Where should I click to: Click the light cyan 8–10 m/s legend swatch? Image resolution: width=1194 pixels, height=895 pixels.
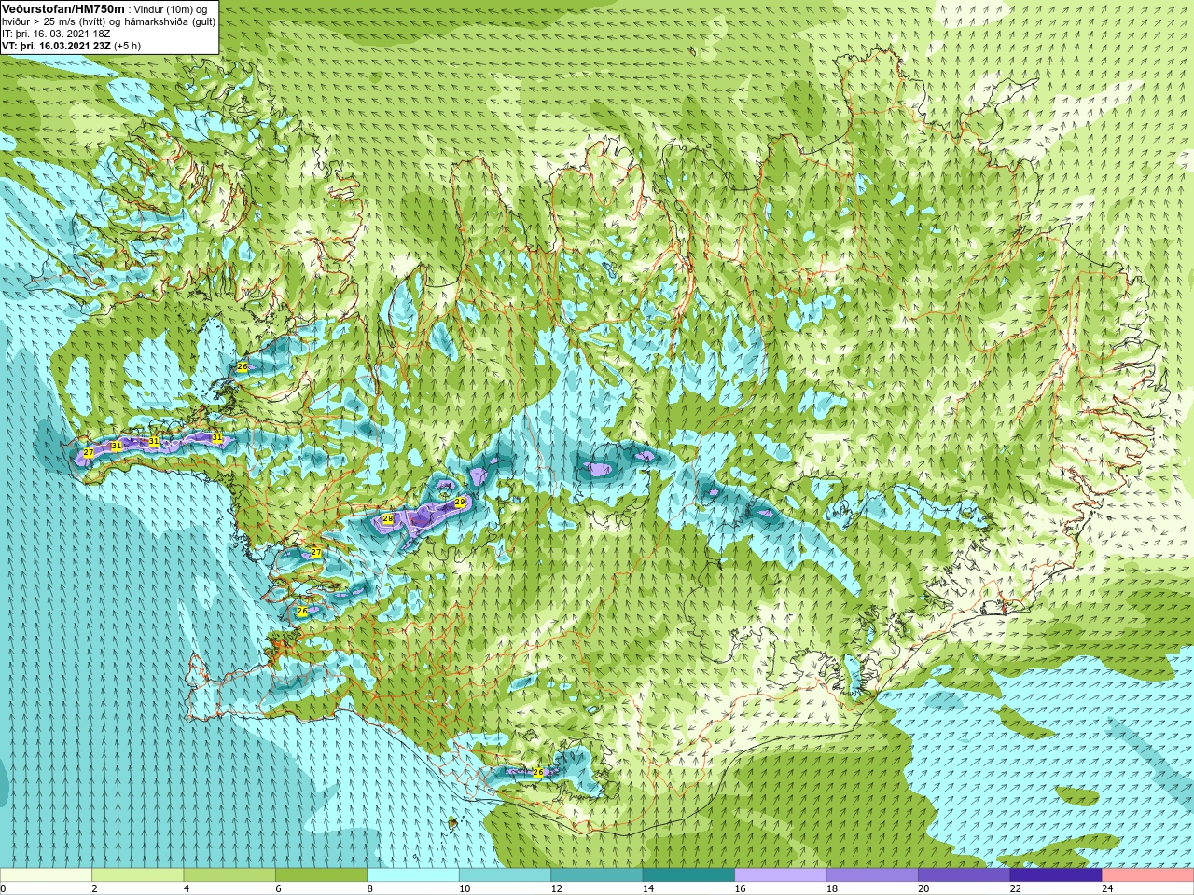[x=413, y=875]
